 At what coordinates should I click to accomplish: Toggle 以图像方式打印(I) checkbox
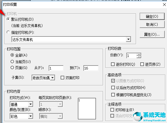[x=113, y=81]
